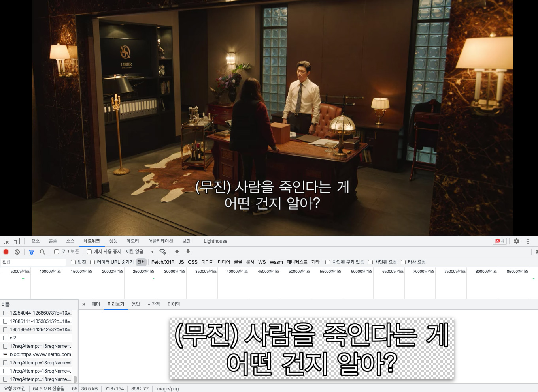Filter requests by 이미지 type
The image size is (538, 392).
click(208, 262)
